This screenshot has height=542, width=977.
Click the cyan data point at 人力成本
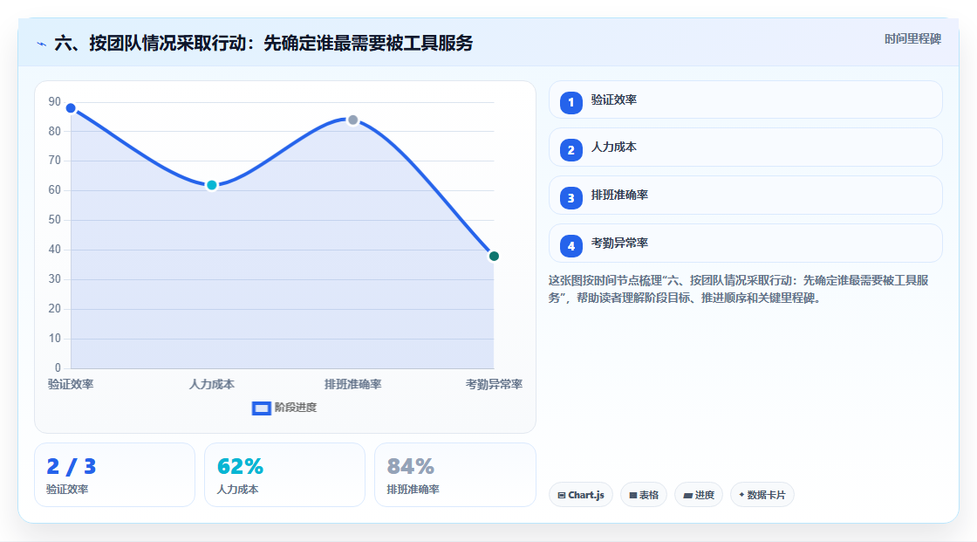click(x=212, y=185)
